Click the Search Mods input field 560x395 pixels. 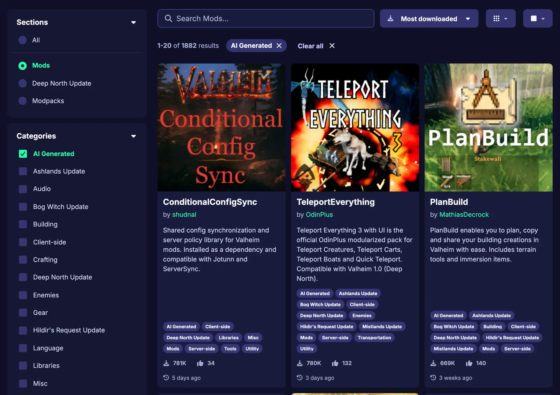coord(266,18)
